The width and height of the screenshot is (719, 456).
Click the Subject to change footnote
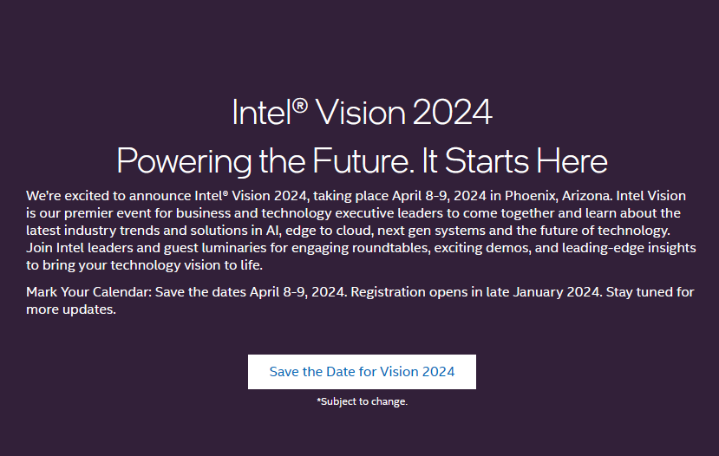(x=364, y=401)
